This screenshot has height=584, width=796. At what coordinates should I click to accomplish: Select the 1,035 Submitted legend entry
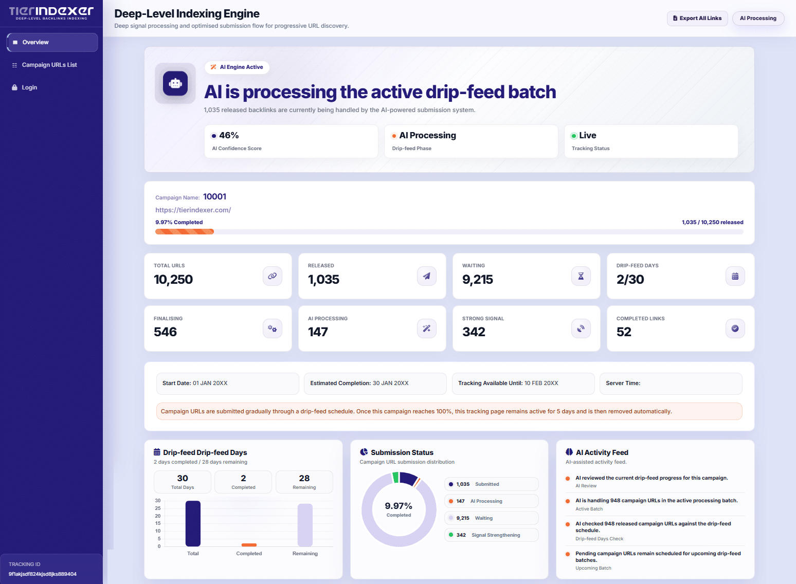[x=491, y=484]
